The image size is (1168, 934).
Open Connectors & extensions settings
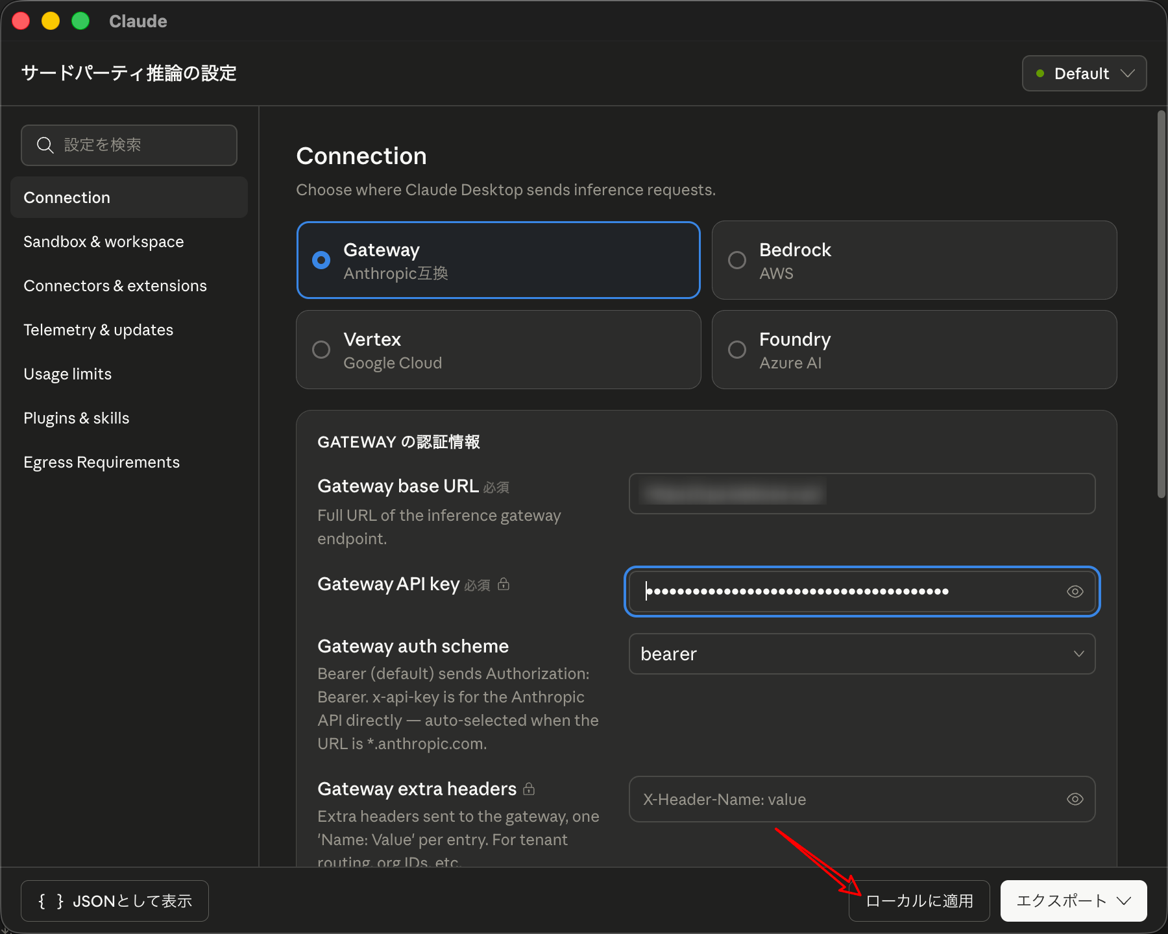(129, 285)
